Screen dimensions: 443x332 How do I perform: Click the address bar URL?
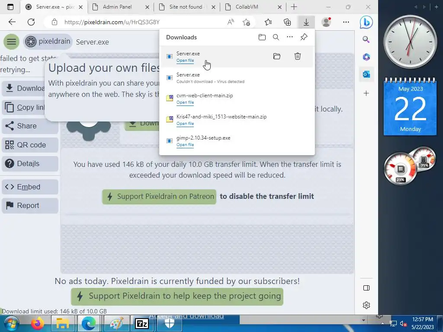coord(112,22)
